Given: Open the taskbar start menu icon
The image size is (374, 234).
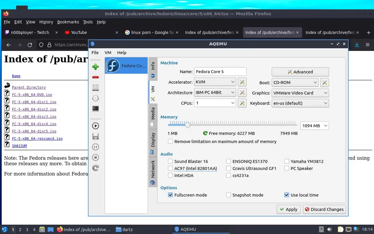Looking at the screenshot, I should pos(5,229).
